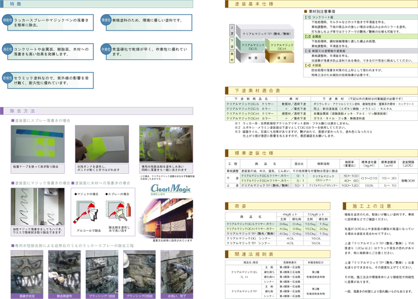418x299 pixels.
Task: Click the クリアルマジックDG S クリヤー compatibility row
Action: (x=321, y=104)
